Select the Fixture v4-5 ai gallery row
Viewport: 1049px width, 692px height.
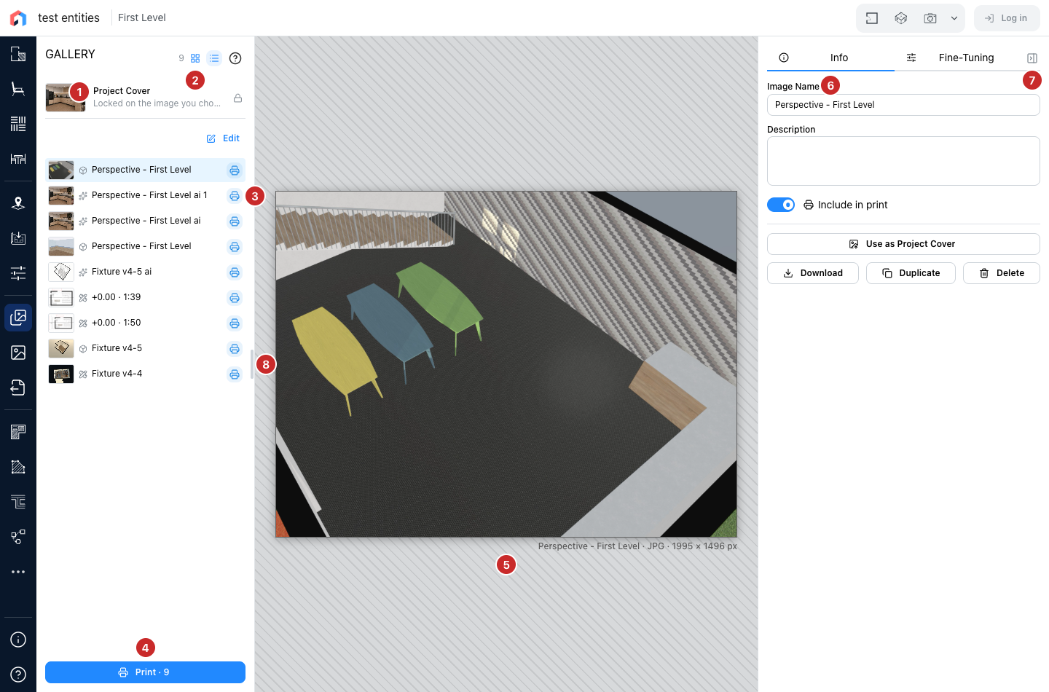click(145, 272)
